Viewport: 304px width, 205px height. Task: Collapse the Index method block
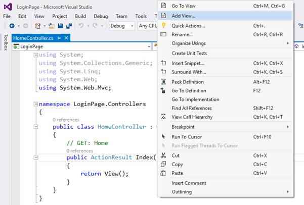36,158
